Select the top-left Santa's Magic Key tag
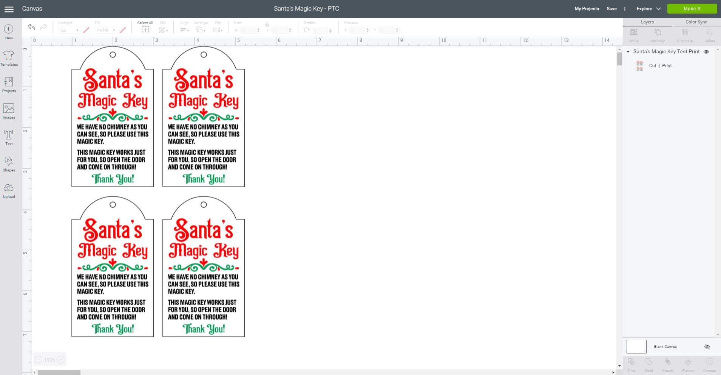 [113, 117]
